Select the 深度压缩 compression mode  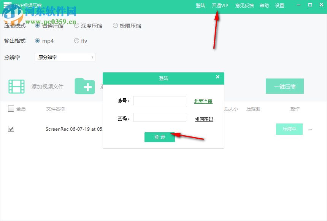(77, 26)
